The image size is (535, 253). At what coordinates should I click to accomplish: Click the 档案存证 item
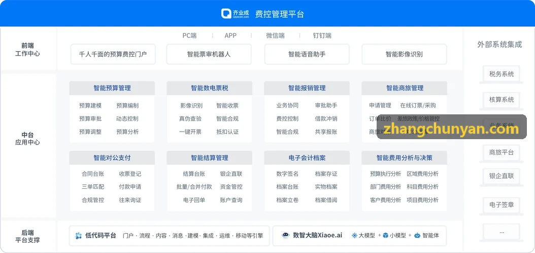pyautogui.click(x=326, y=174)
